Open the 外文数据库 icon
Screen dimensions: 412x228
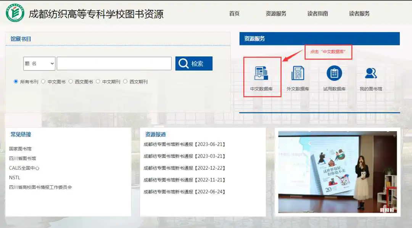298,74
